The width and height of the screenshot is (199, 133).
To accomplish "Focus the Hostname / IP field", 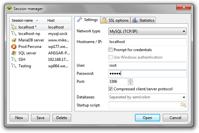I will tap(148, 42).
